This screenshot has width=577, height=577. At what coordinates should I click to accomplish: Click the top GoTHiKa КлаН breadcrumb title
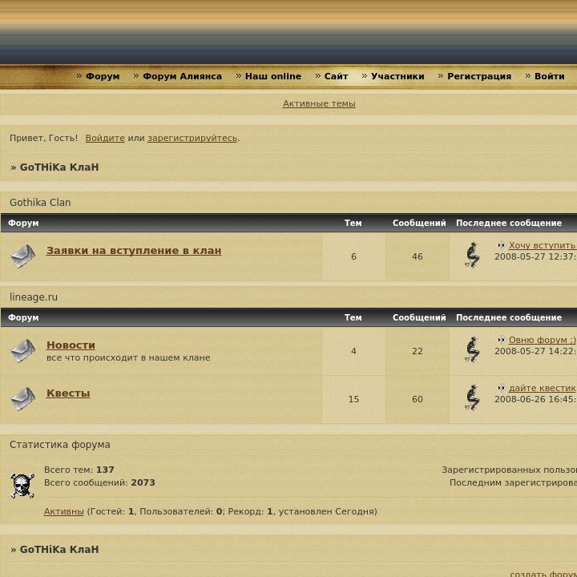tap(59, 167)
